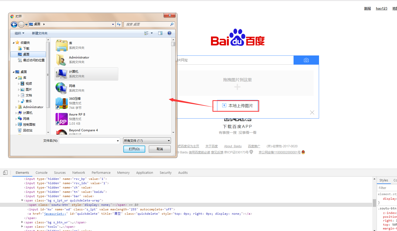The height and width of the screenshot is (231, 397).
Task: Open the hao123 link
Action: 382,8
